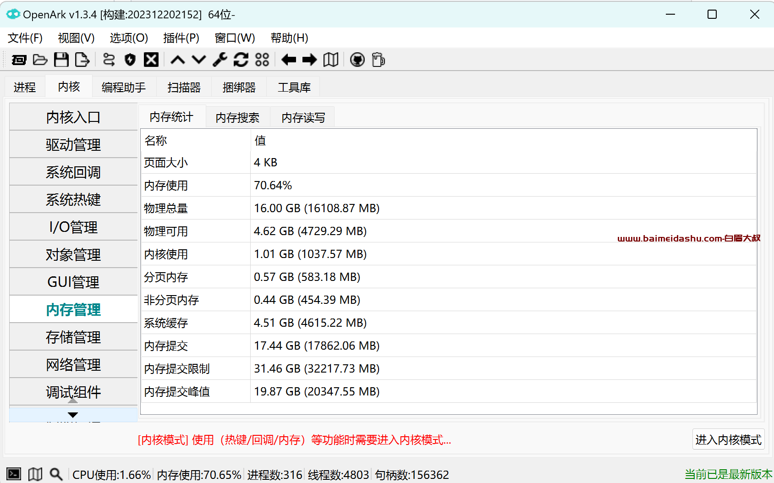Screen dimensions: 774x483
Task: Switch to the 编程助手 tab
Action: tap(124, 87)
